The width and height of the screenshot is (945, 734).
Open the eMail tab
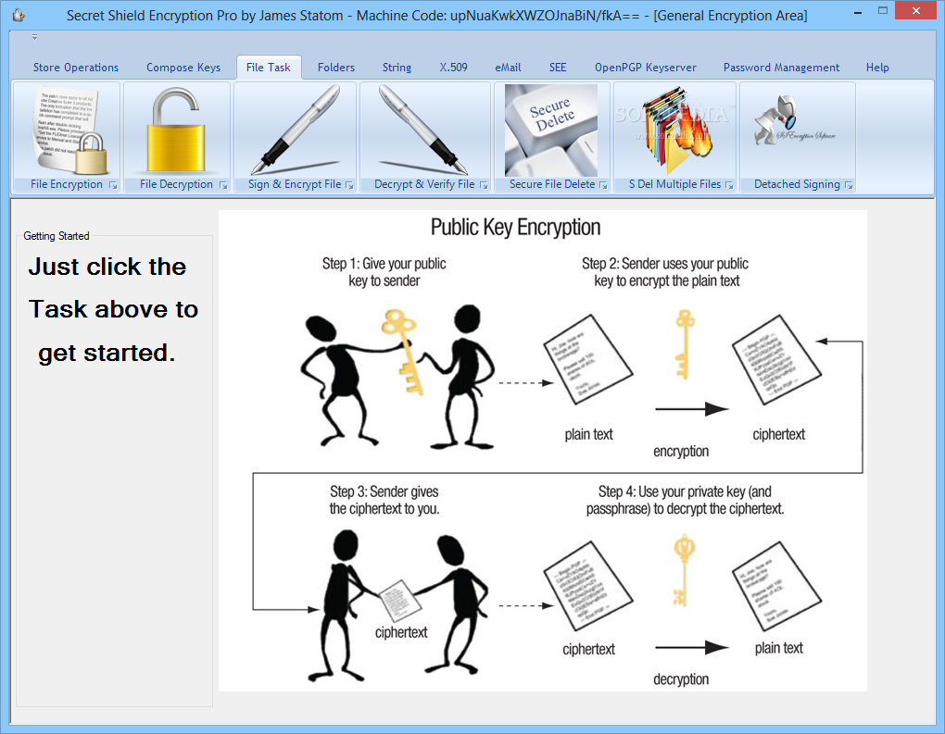click(x=508, y=68)
